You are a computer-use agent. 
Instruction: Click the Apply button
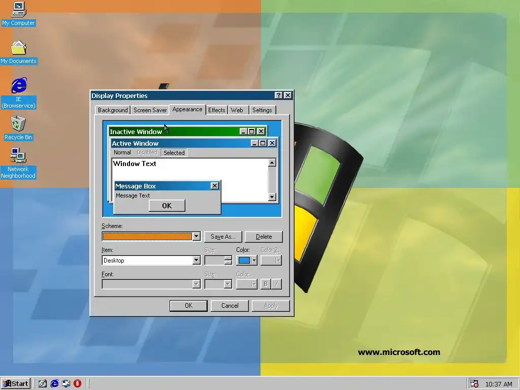(271, 306)
